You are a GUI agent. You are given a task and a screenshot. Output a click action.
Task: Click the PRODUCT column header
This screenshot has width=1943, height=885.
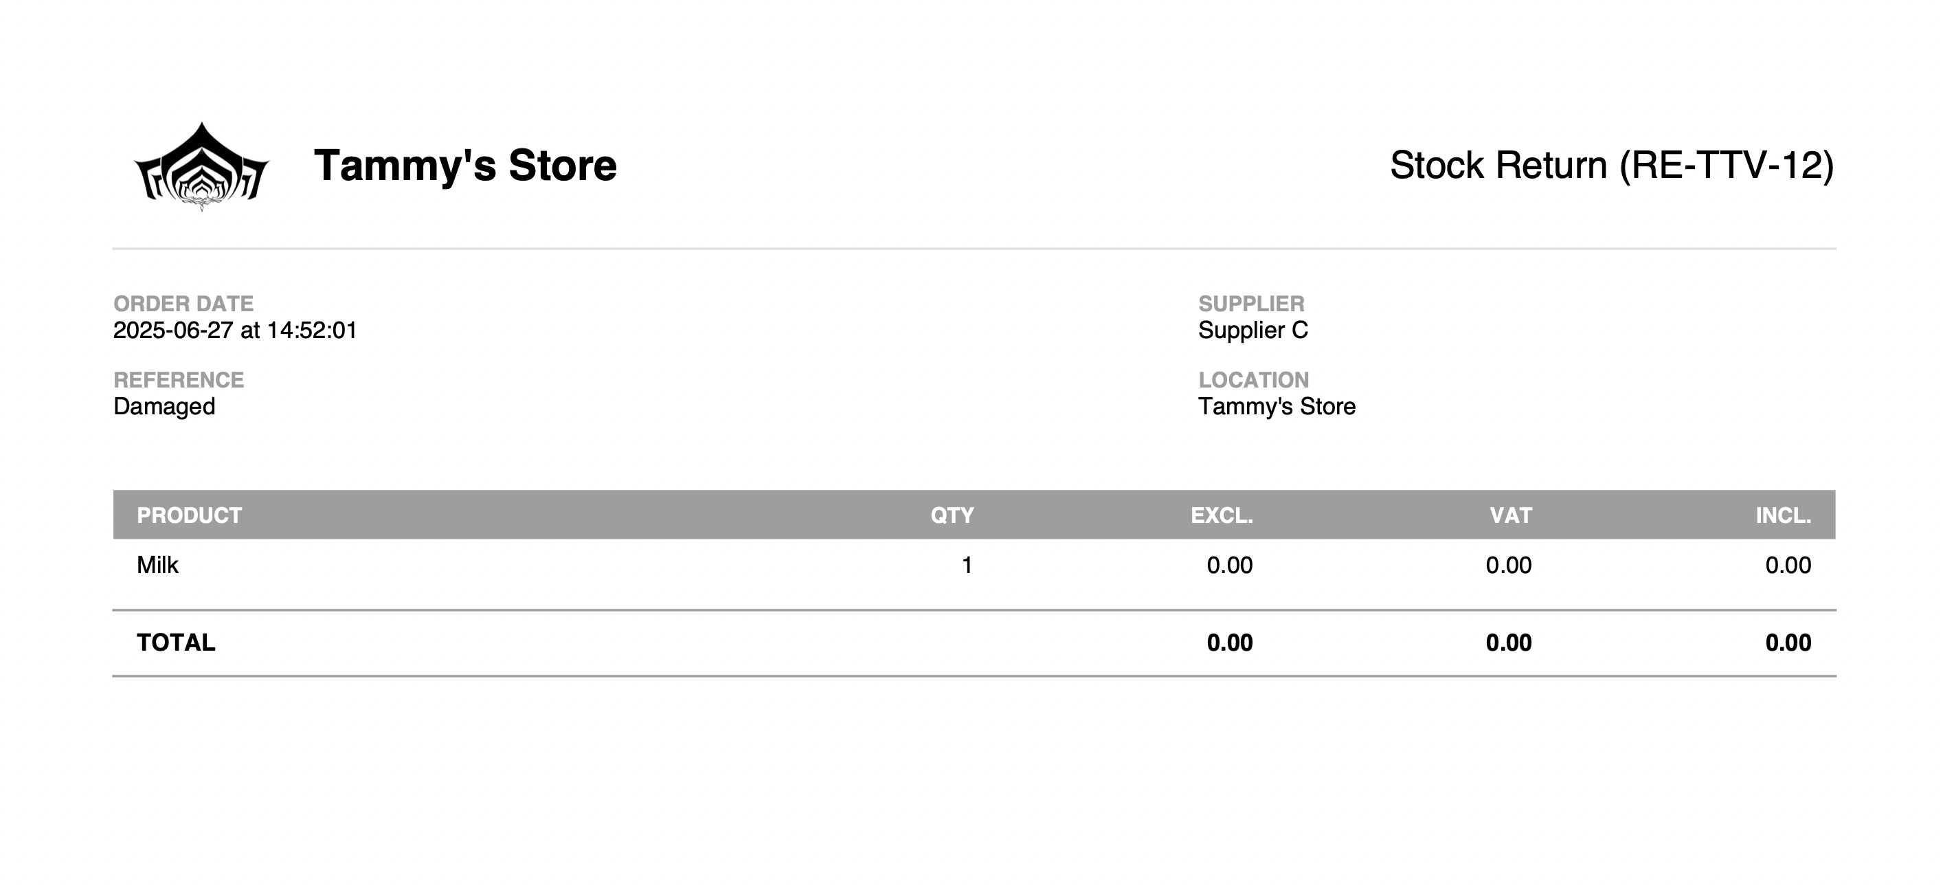pos(190,515)
